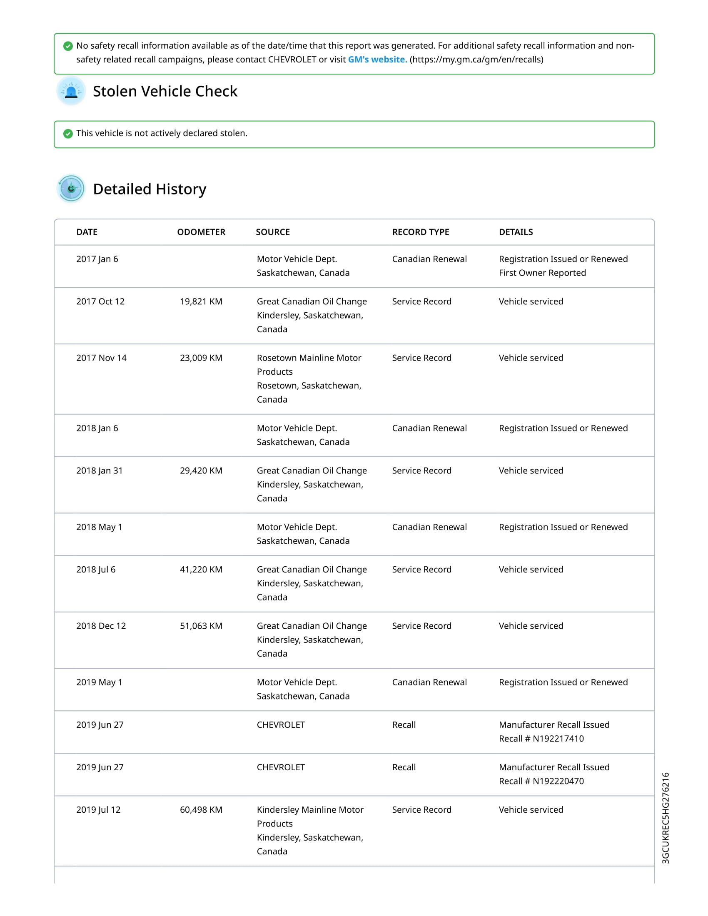Image resolution: width=708 pixels, height=916 pixels.
Task: Click the vertical VIN 3GCUKREC5HG276216 text
Action: (665, 818)
